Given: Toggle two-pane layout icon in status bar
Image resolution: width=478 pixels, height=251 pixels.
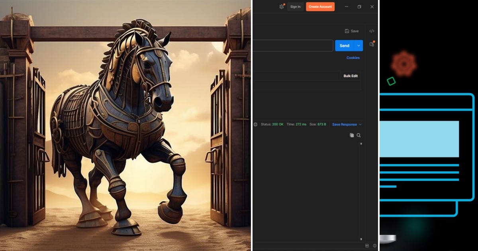Looking at the screenshot, I should click(x=367, y=246).
